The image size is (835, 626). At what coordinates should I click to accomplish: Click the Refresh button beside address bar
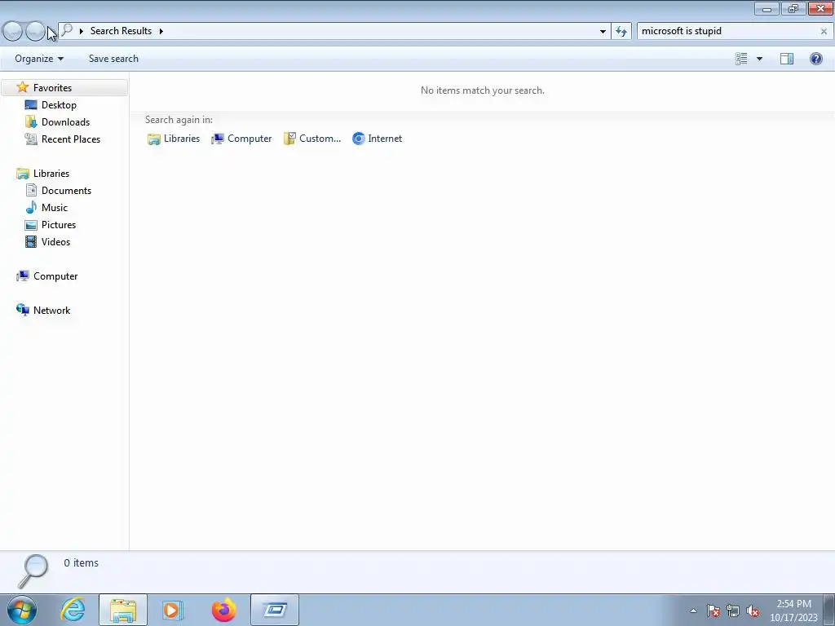coord(621,31)
